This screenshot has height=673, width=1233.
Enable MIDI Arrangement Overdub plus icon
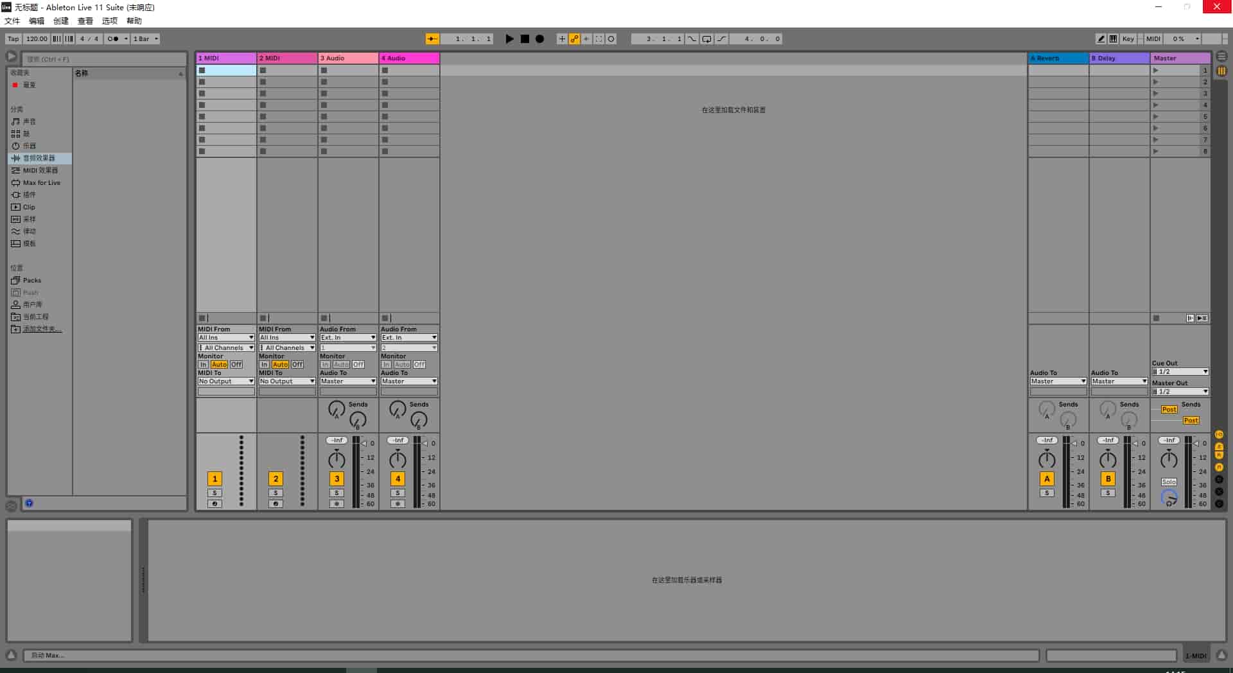(562, 39)
